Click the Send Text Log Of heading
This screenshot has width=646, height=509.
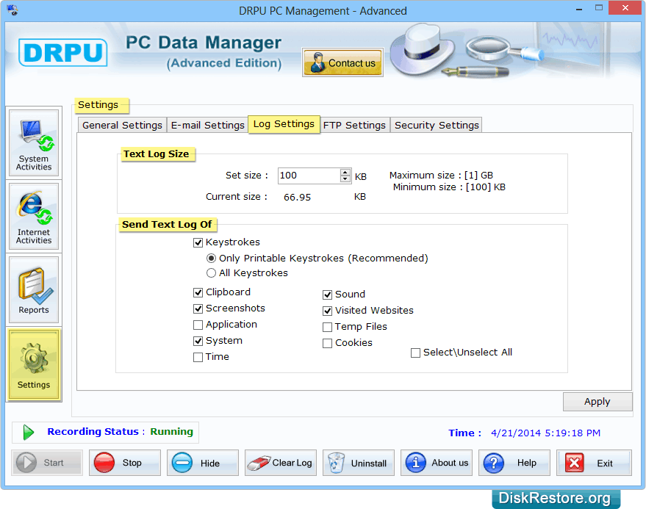(167, 225)
